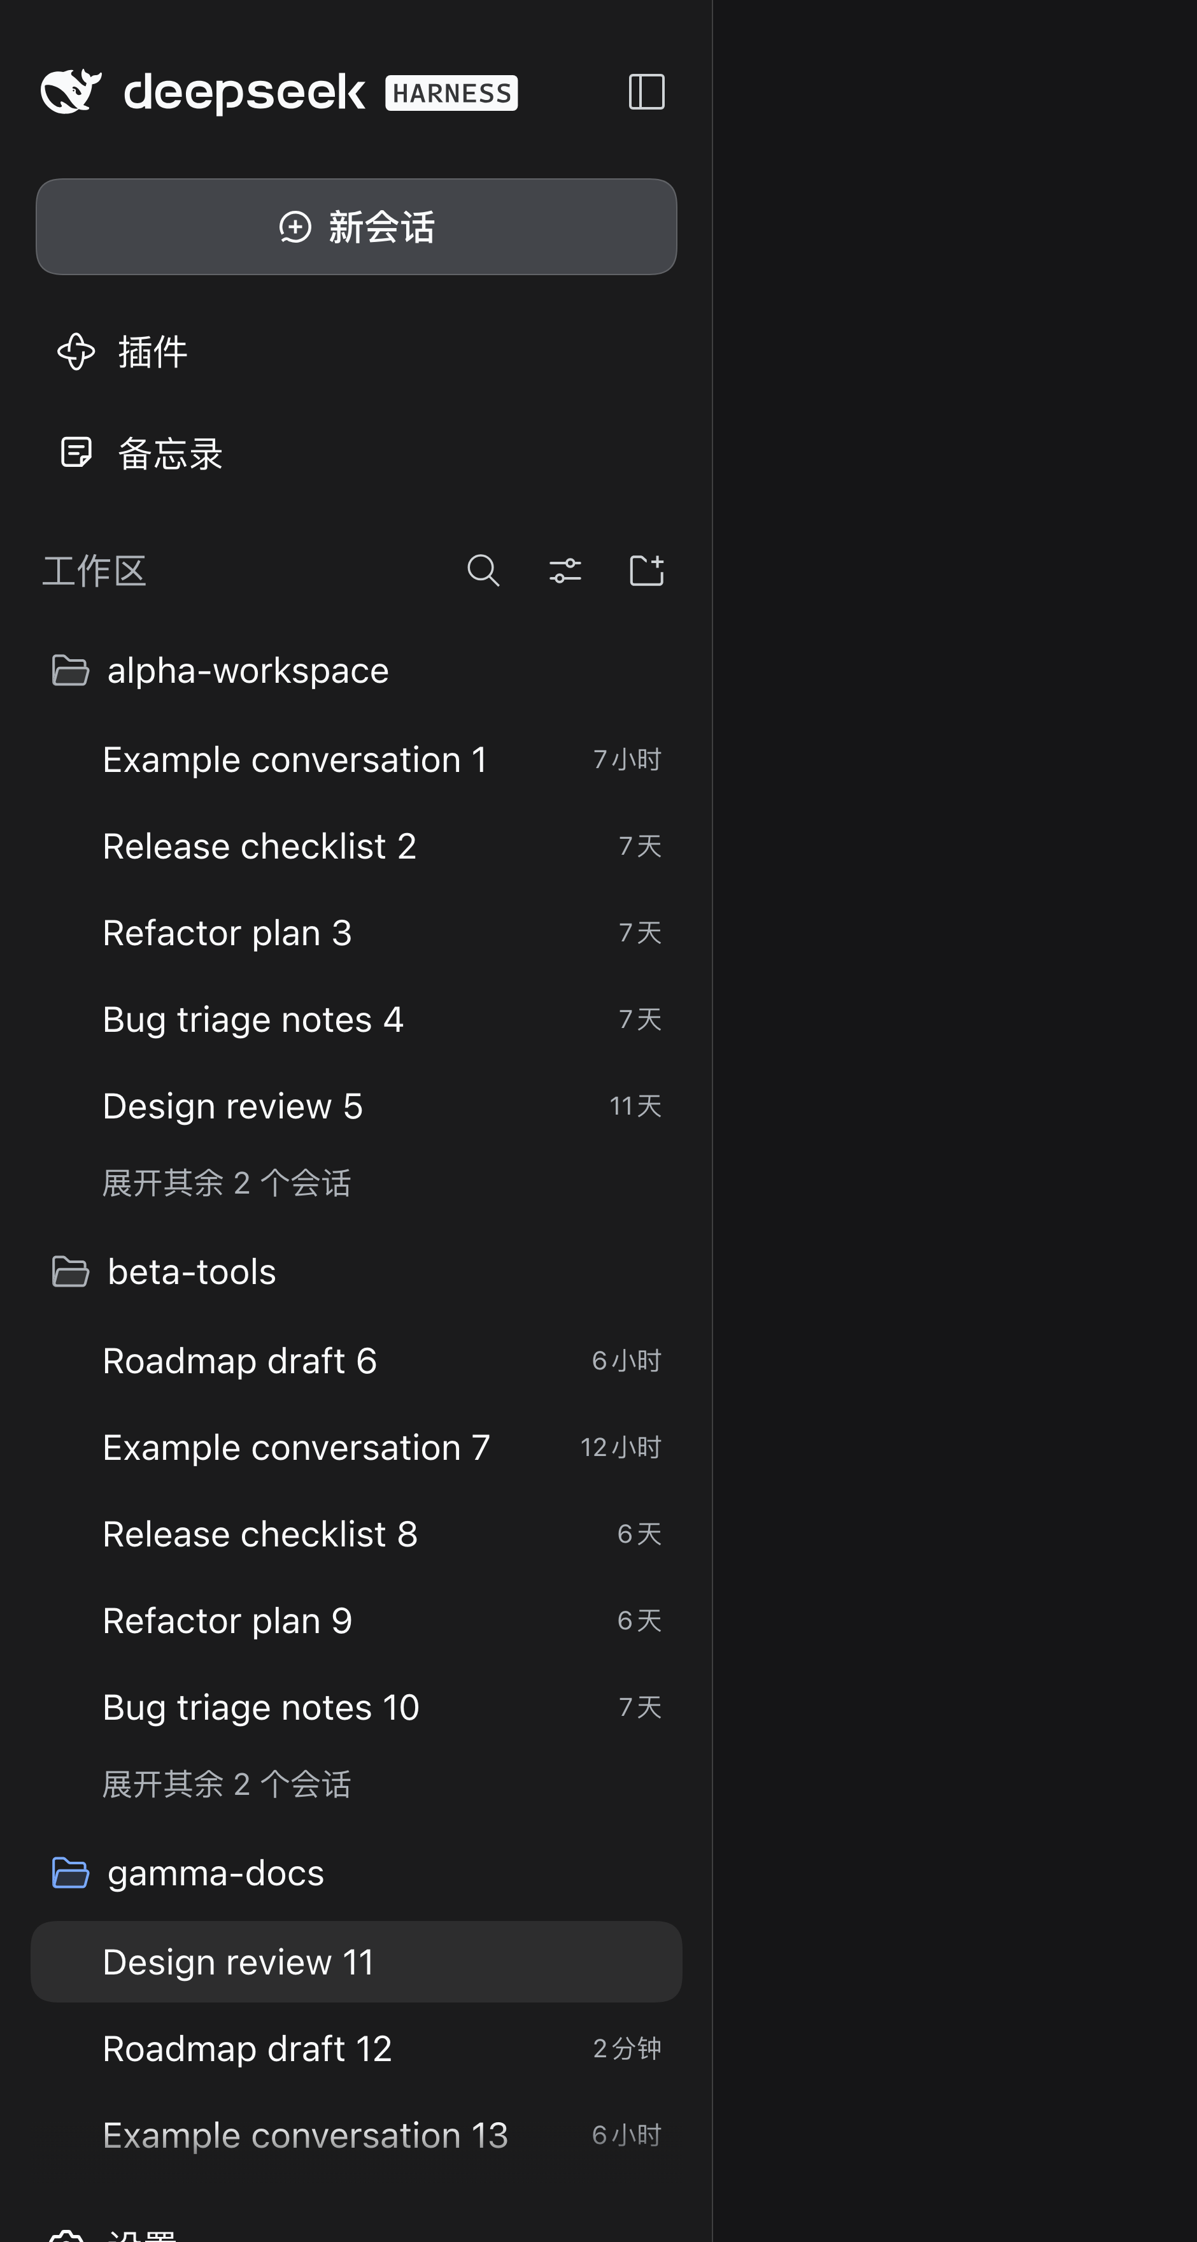Add a new workspace folder icon

[x=646, y=571]
